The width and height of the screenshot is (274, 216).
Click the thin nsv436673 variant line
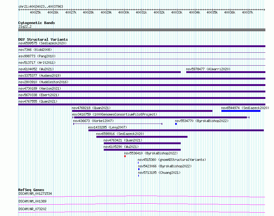pos(118,124)
